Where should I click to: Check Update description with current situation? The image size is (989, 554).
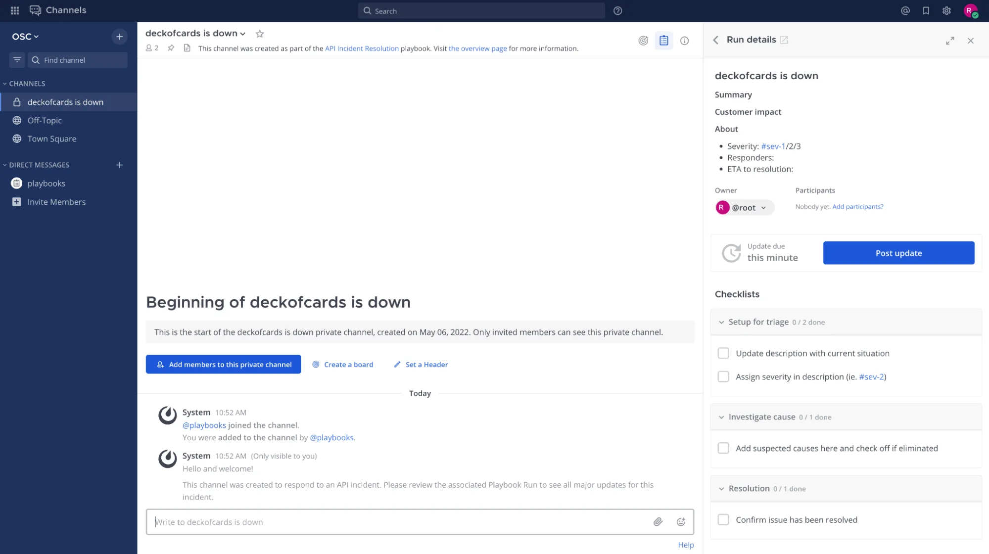(723, 353)
